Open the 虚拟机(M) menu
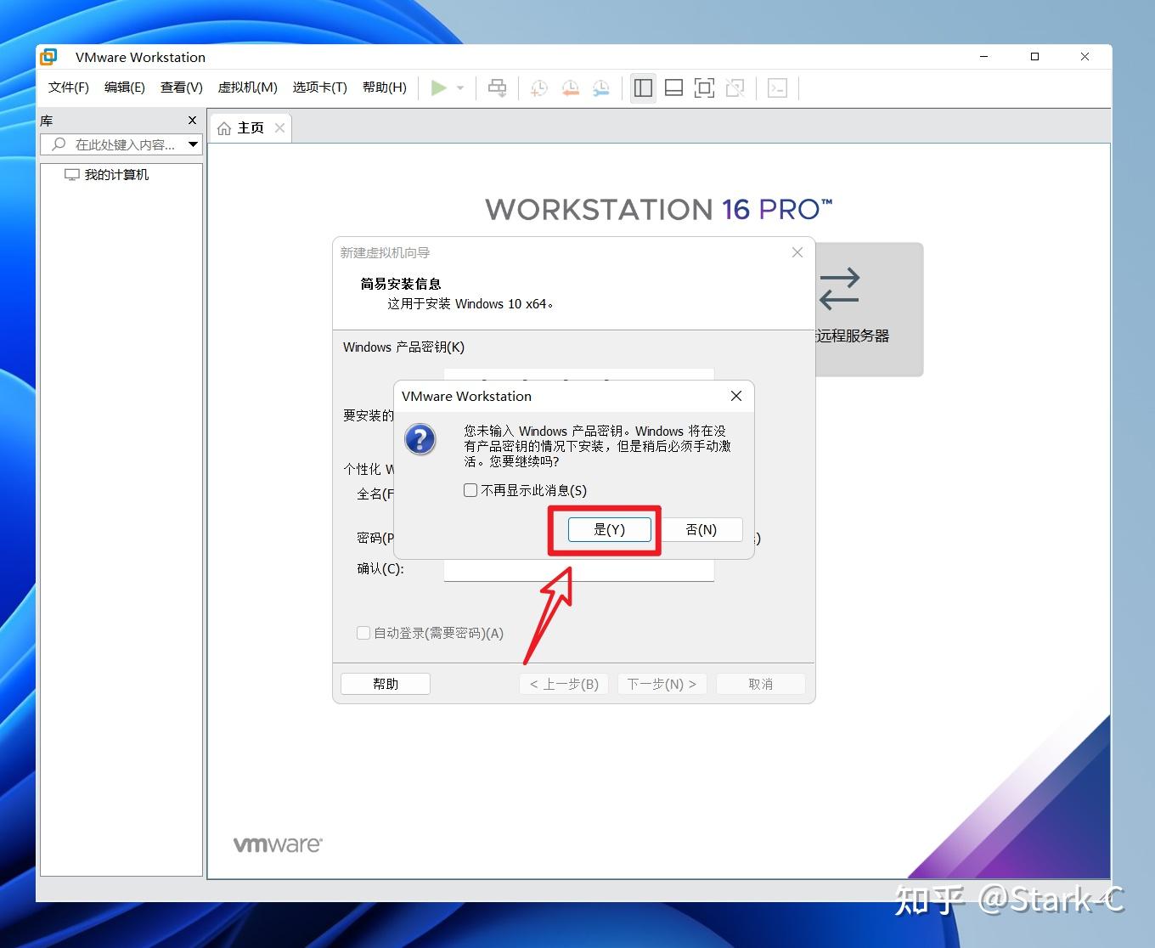The height and width of the screenshot is (948, 1155). [247, 87]
